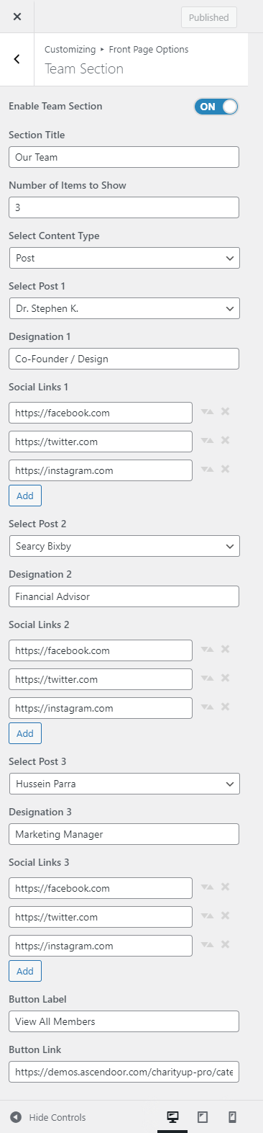Switch to mobile preview icon

coord(232,1117)
